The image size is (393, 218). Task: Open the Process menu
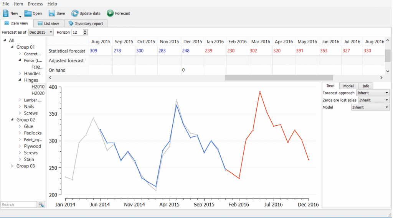coord(35,4)
